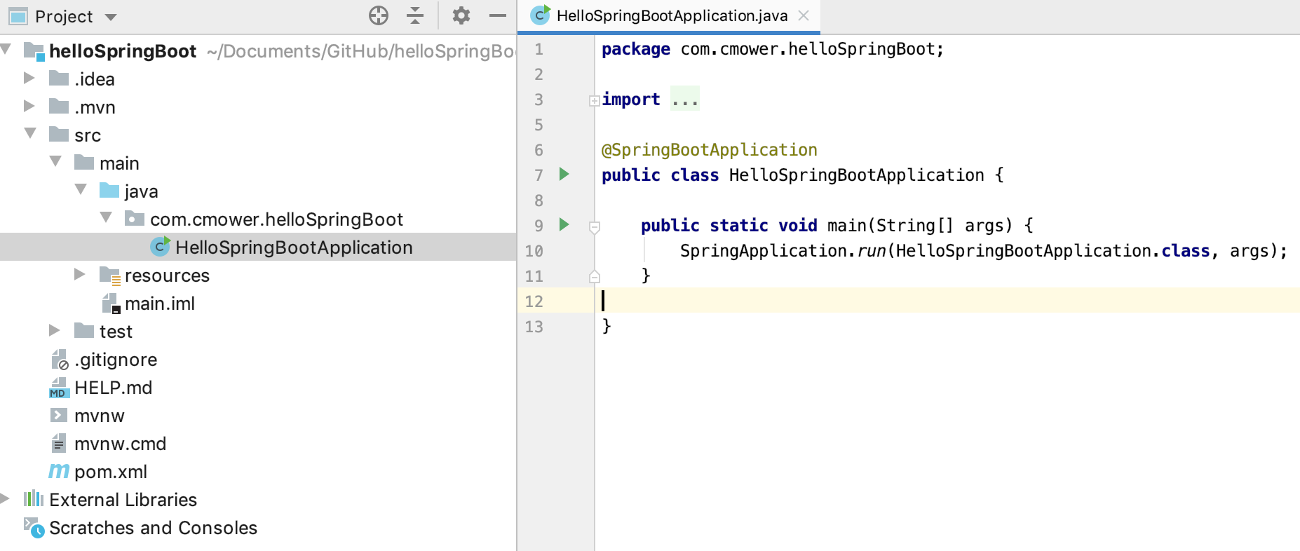Click the test folder icon
This screenshot has height=551, width=1300.
pos(84,330)
